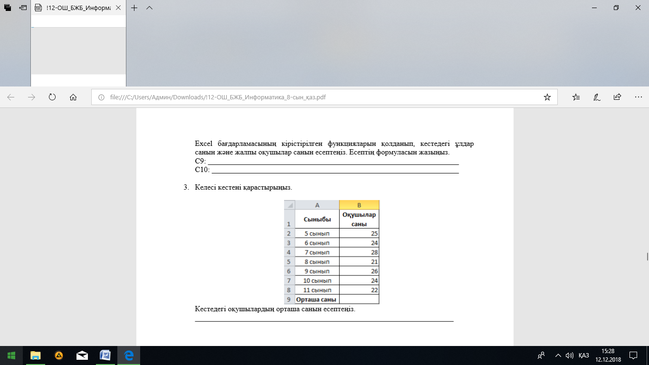Image resolution: width=649 pixels, height=365 pixels.
Task: Click the 5 сынып cell
Action: (317, 233)
